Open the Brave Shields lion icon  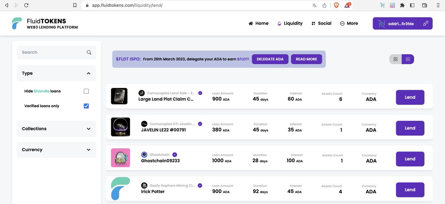[336, 6]
